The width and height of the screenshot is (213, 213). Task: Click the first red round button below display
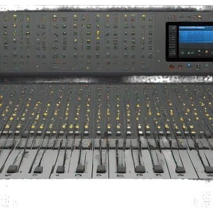coord(171,67)
